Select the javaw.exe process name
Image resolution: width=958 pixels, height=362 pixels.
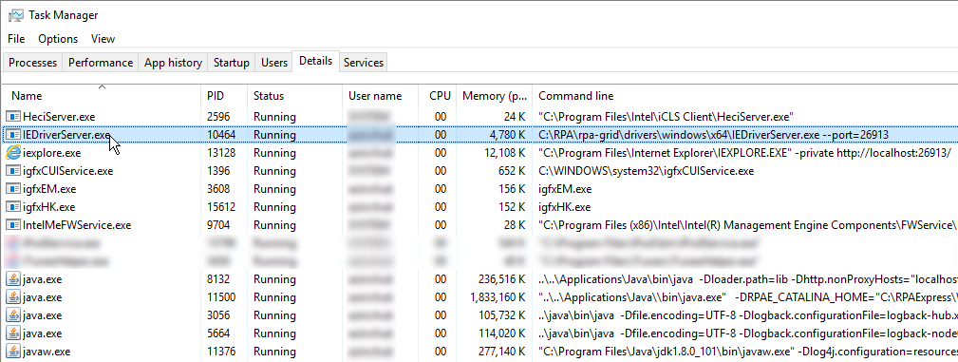coord(47,352)
